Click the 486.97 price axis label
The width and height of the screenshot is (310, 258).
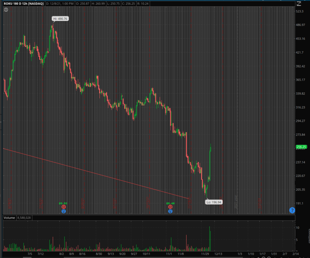pyautogui.click(x=300, y=25)
